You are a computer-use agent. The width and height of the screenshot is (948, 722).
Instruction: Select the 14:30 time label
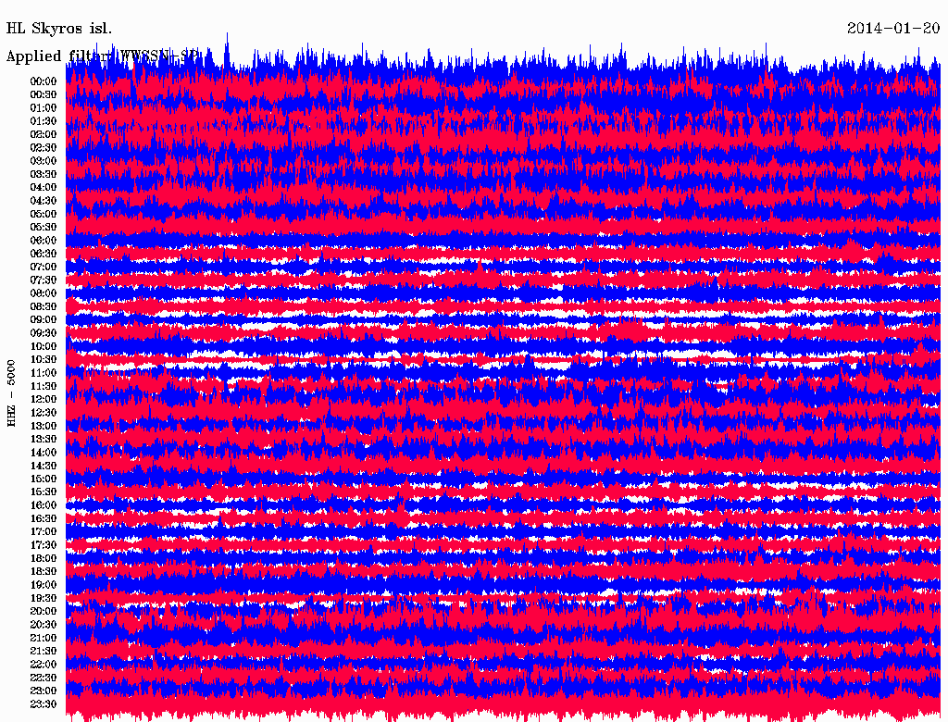[x=44, y=466]
